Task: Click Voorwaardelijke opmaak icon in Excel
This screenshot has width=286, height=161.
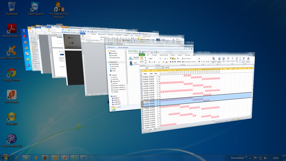Action: click(x=213, y=59)
